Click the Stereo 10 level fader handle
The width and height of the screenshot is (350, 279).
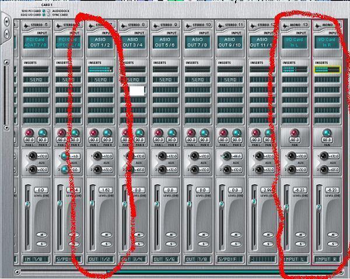189,204
